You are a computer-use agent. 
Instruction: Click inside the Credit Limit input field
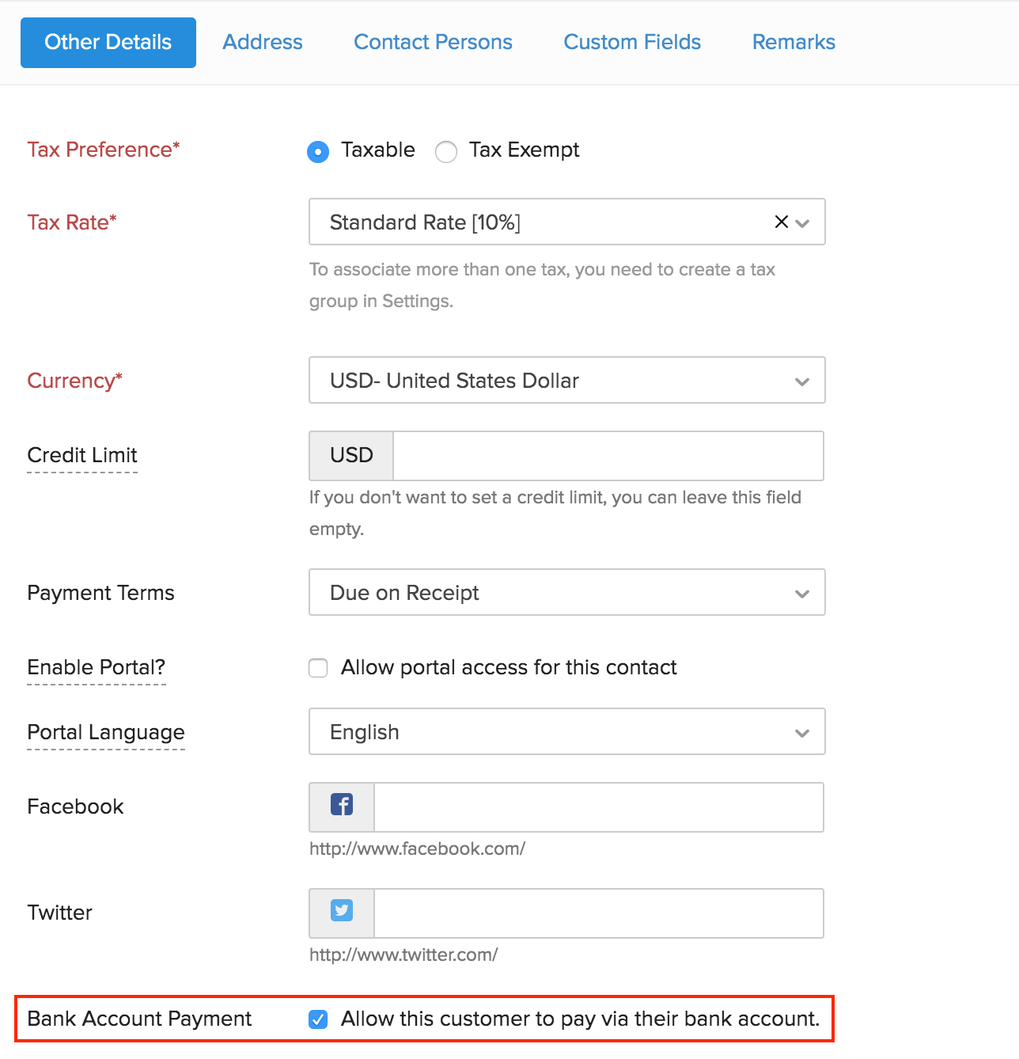coord(601,456)
